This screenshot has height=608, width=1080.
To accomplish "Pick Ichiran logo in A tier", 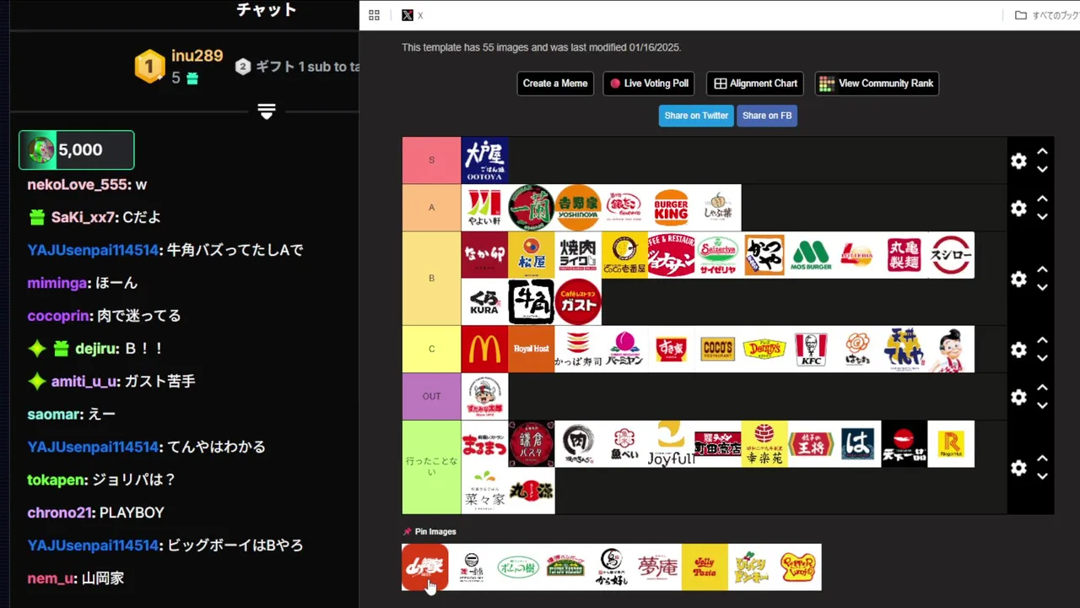I will (x=531, y=208).
